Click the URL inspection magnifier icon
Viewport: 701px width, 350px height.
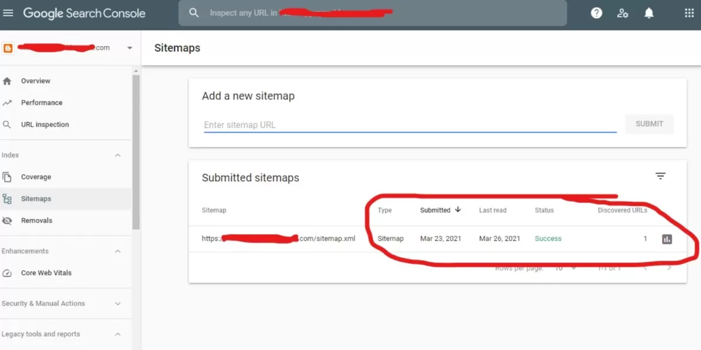(x=7, y=124)
